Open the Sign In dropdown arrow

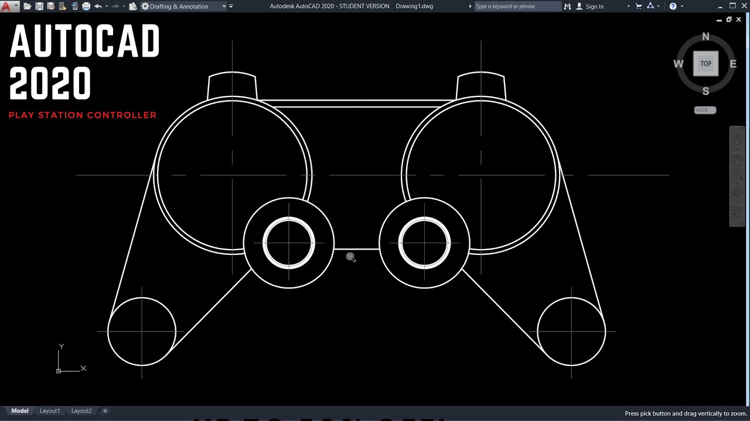[629, 6]
